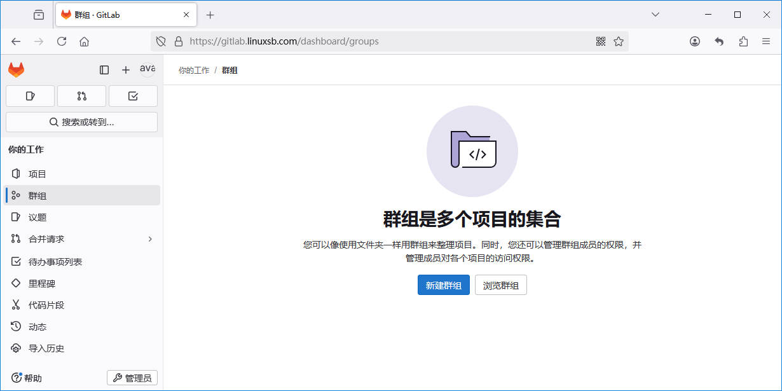Open the user avatar menu
This screenshot has width=782, height=391.
147,69
